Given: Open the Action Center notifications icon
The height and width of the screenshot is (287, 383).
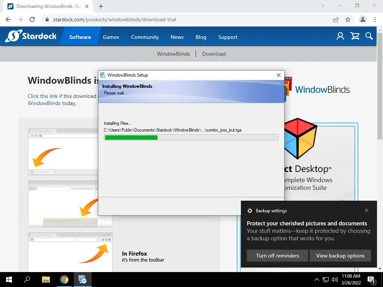Looking at the screenshot, I should pyautogui.click(x=371, y=280).
